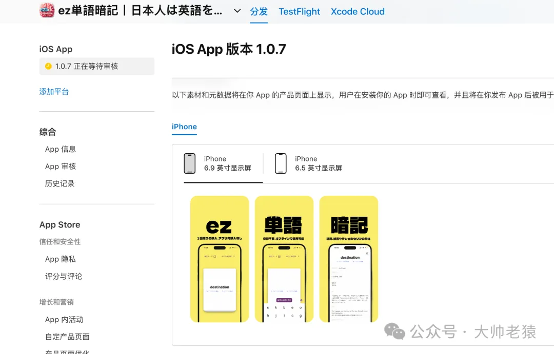Open the 分发 tab

(259, 12)
